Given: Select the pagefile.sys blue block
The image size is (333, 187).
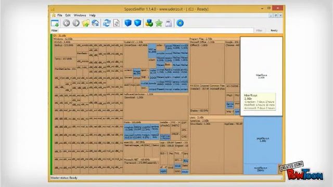Looking at the screenshot, I should click(x=263, y=140).
